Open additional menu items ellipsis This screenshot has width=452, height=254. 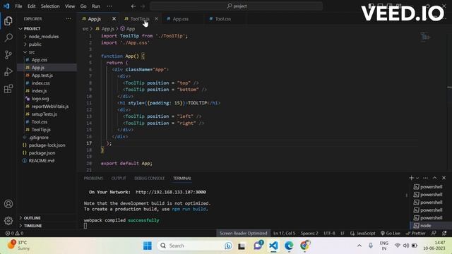[109, 6]
